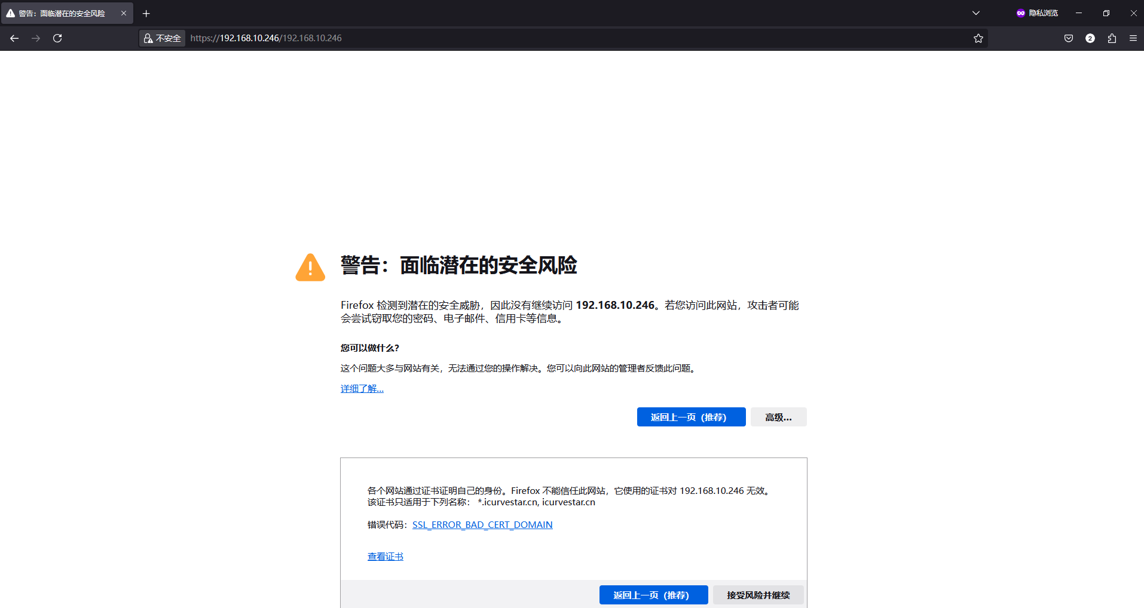
Task: Click the back navigation arrow
Action: (x=14, y=38)
